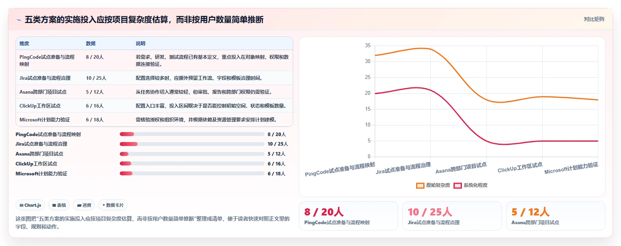Viewport: 621px width, 246px height.
Task: Click PingCode试点准备与流程映射 table row name
Action: 47,60
